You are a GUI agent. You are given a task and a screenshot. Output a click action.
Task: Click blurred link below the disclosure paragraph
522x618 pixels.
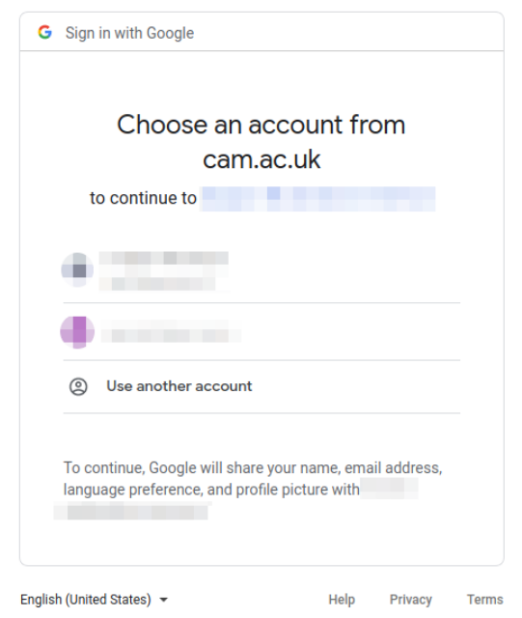tap(131, 511)
